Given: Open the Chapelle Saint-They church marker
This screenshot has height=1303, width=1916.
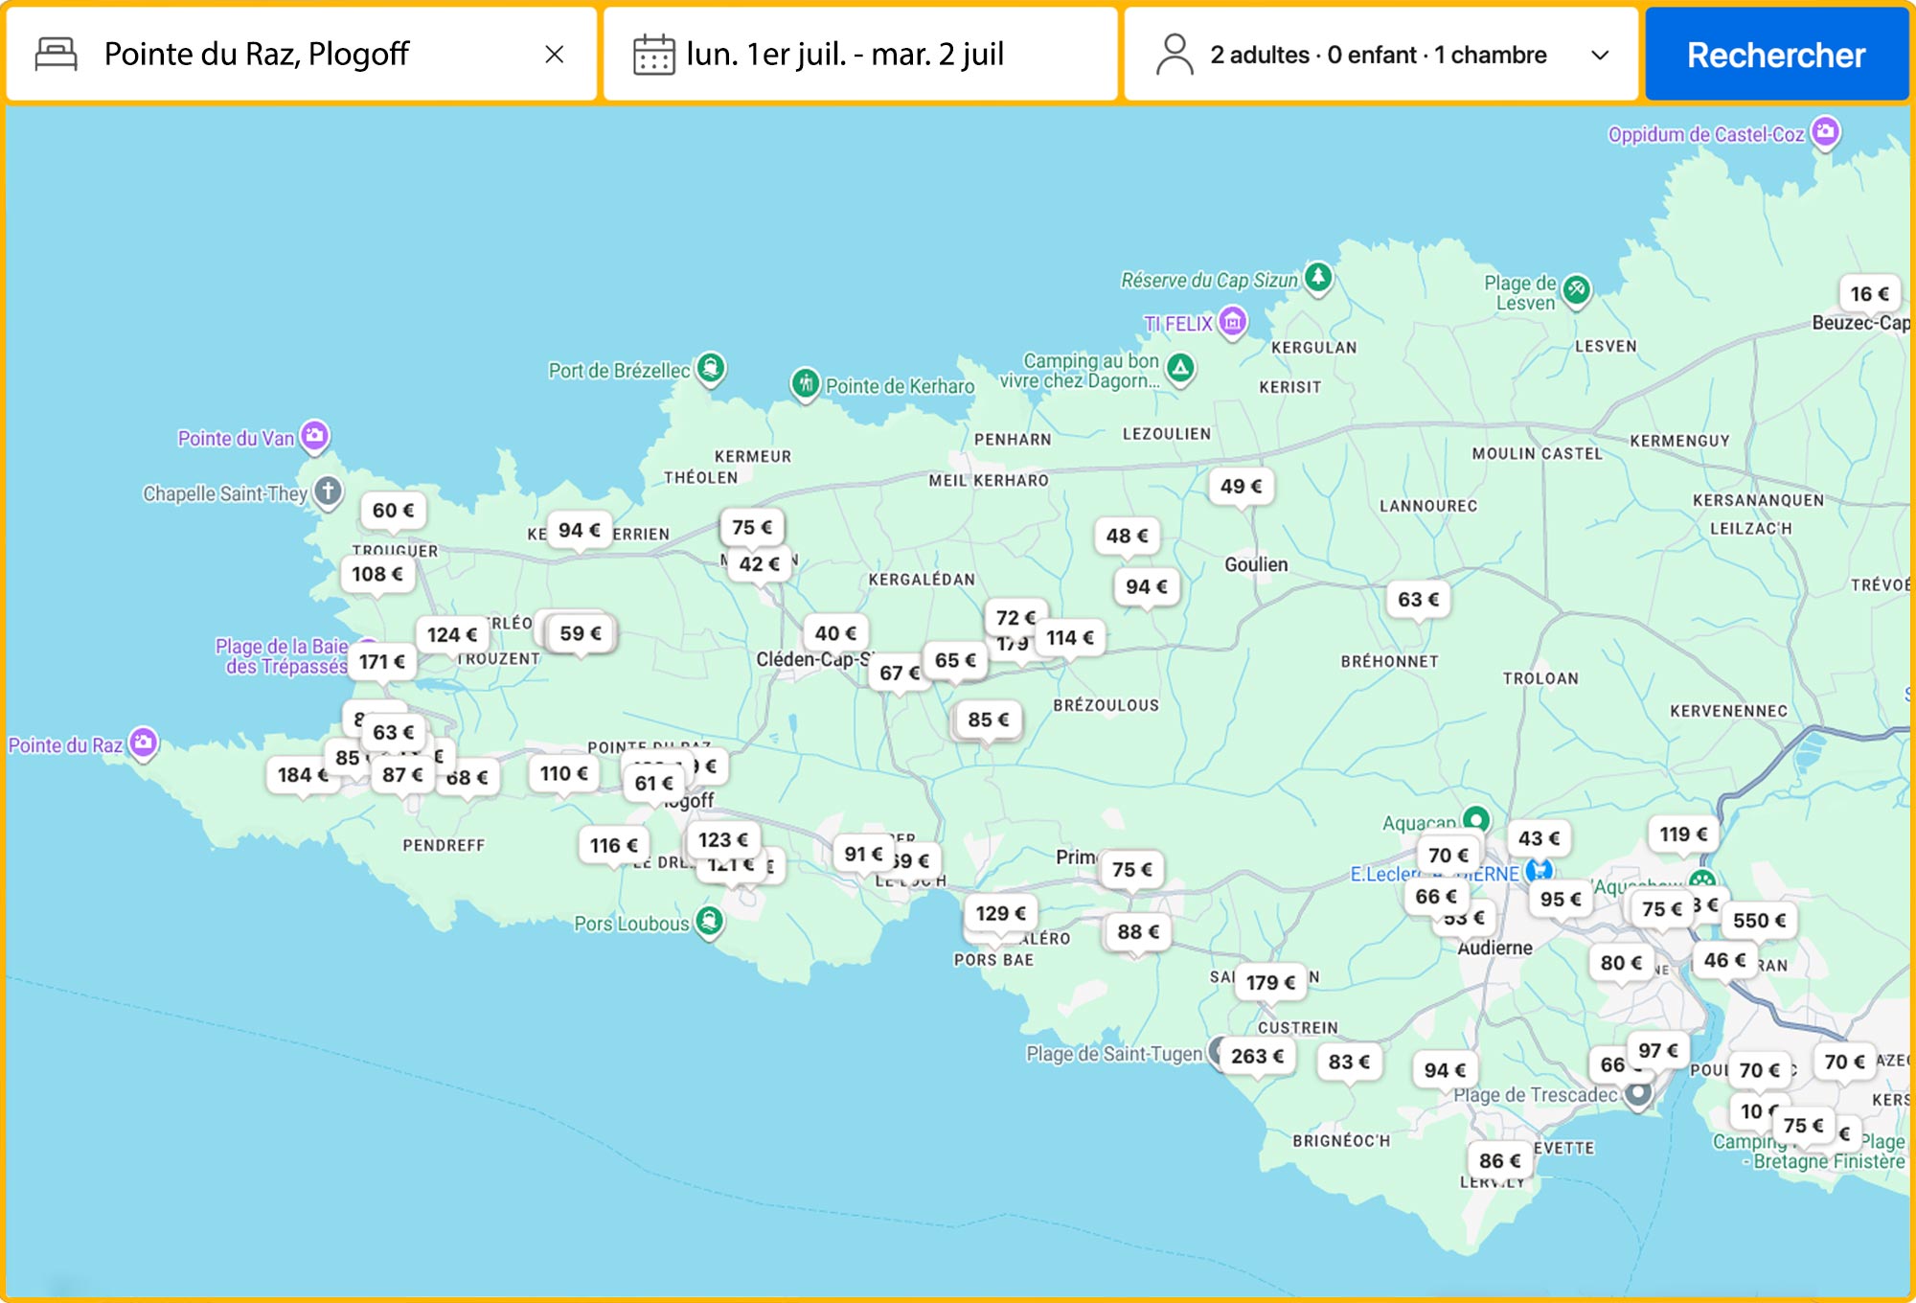Looking at the screenshot, I should [327, 491].
